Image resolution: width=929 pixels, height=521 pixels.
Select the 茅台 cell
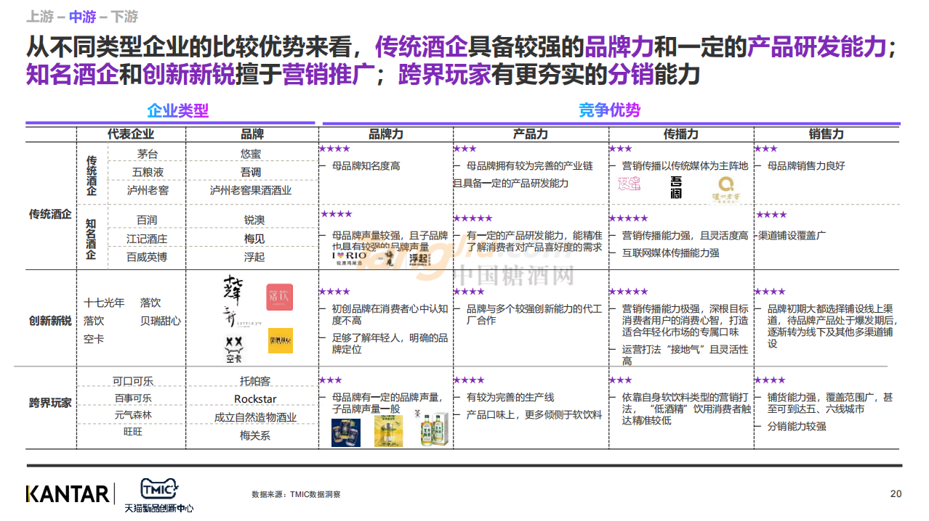pos(148,154)
